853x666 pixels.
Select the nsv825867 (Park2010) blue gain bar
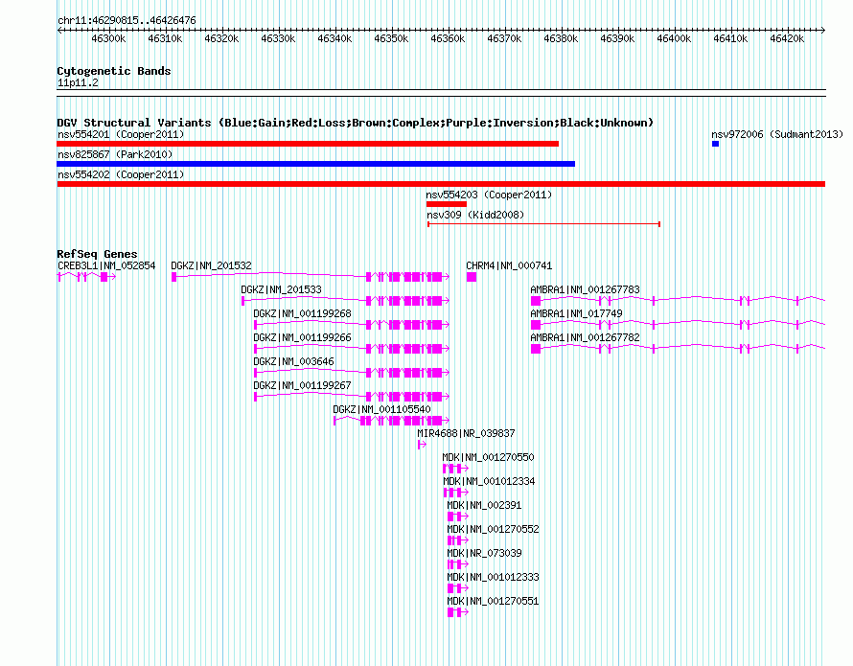315,164
